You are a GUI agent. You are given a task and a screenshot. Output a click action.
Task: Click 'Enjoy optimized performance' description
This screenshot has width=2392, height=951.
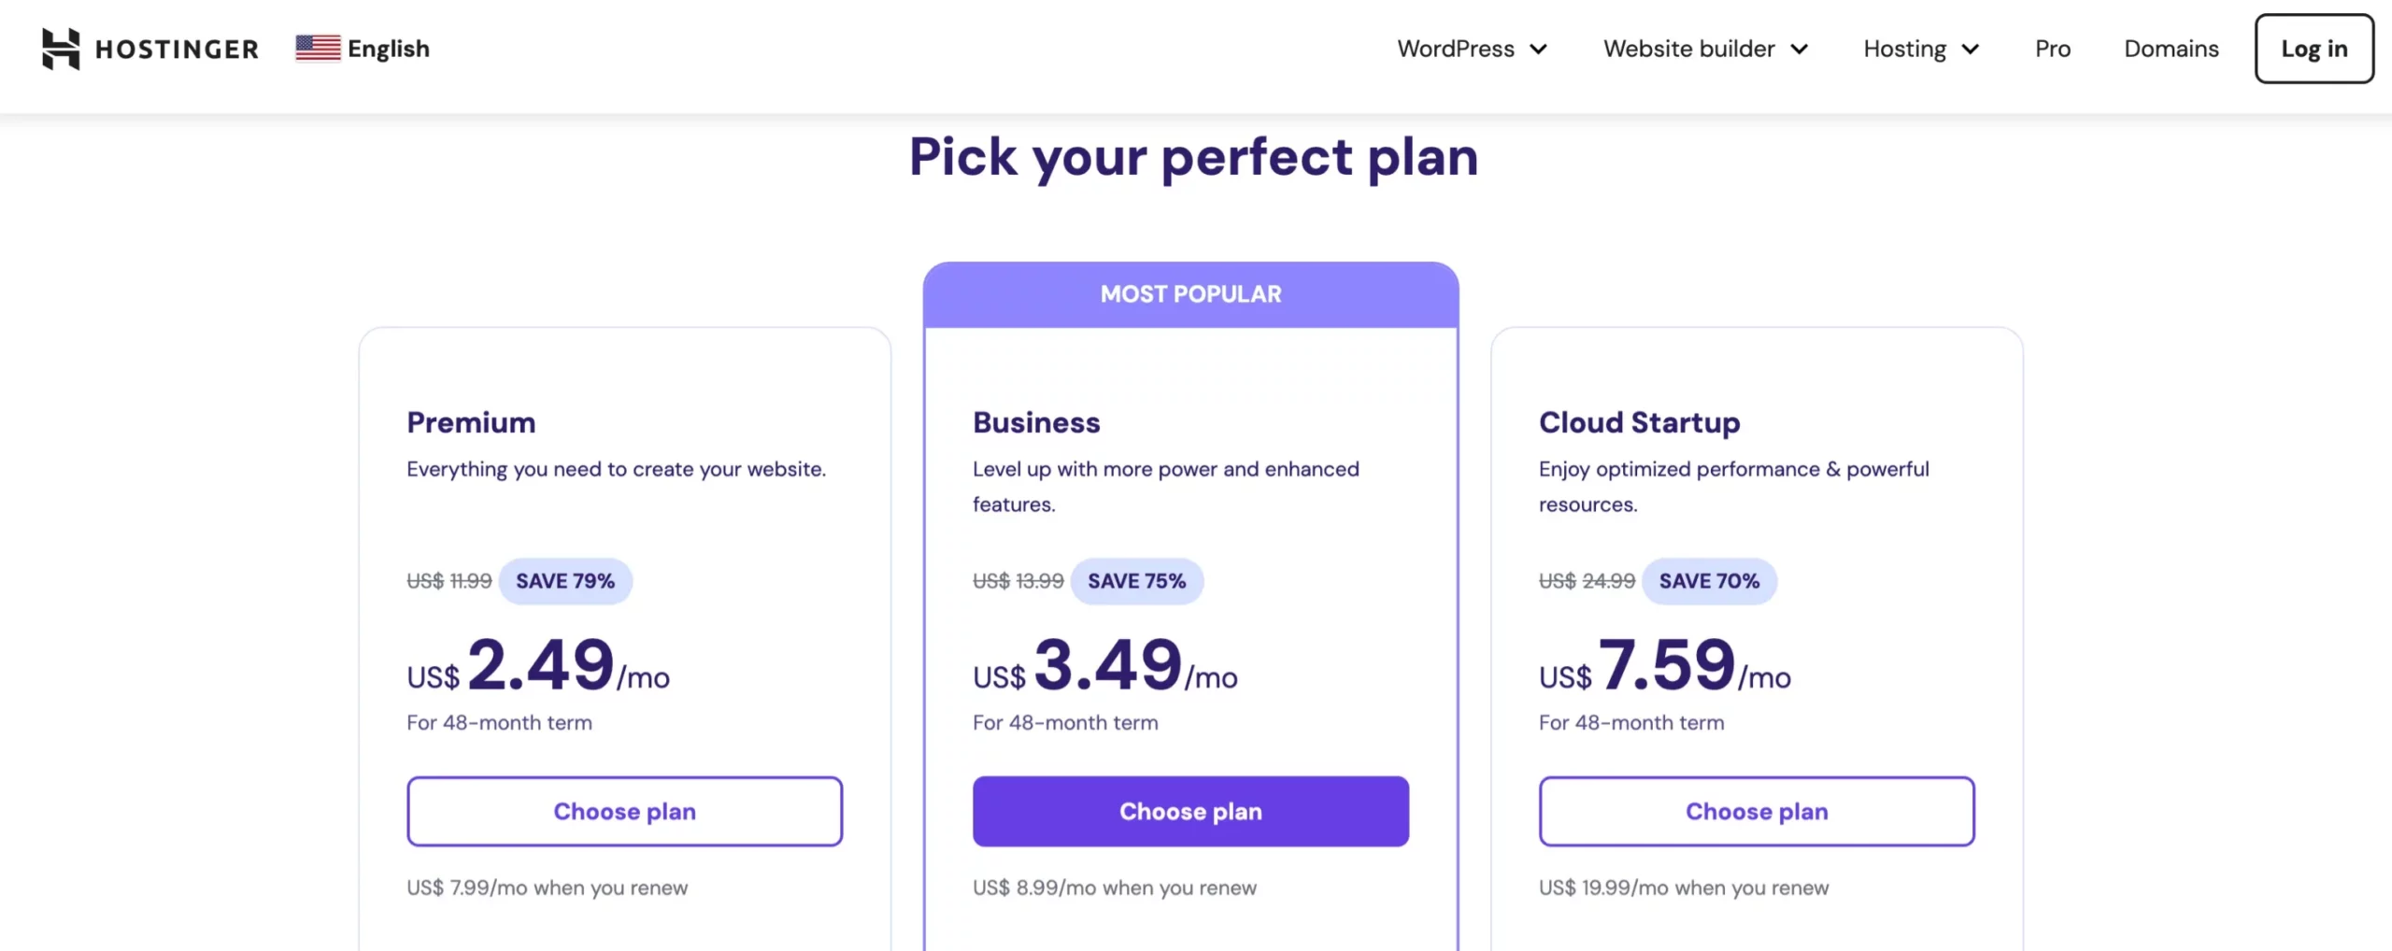tap(1734, 486)
